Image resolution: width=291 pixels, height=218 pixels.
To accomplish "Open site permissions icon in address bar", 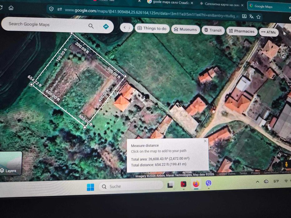I will tap(60, 9).
